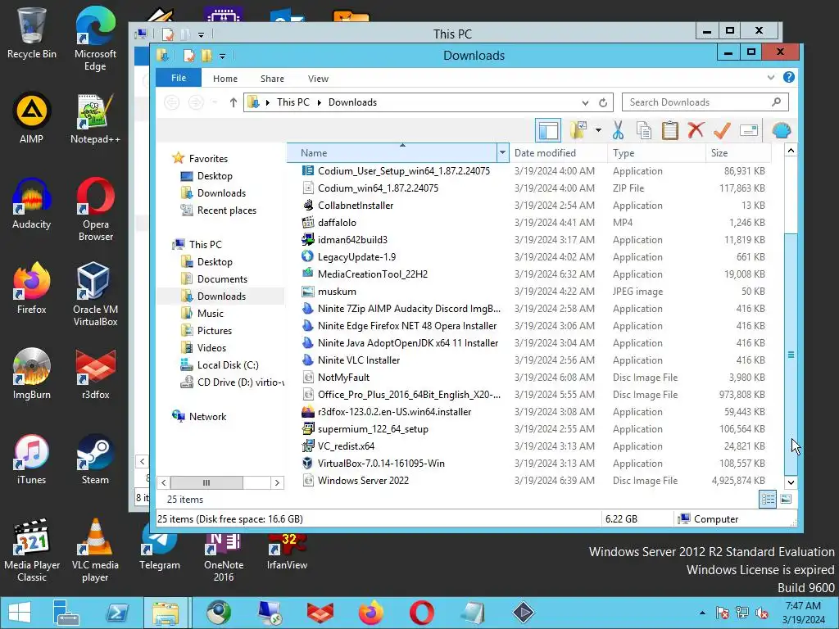Open AIMP desktop icon
This screenshot has width=839, height=629.
(32, 118)
